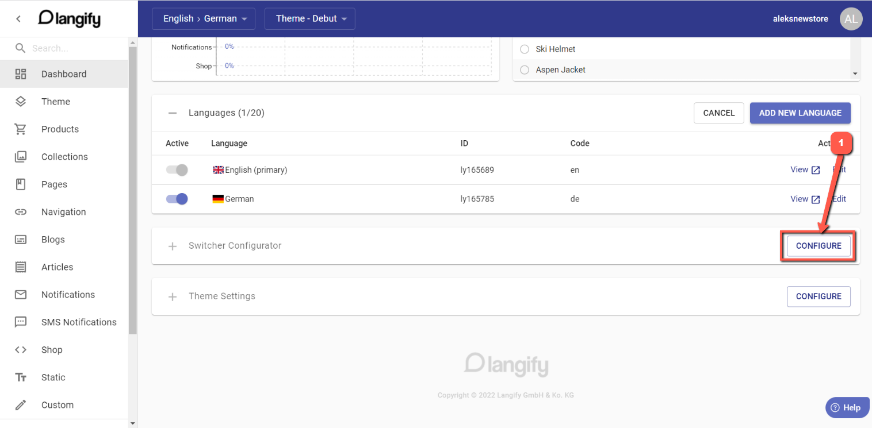Open Articles in the sidebar
Viewport: 872px width, 428px height.
point(64,267)
